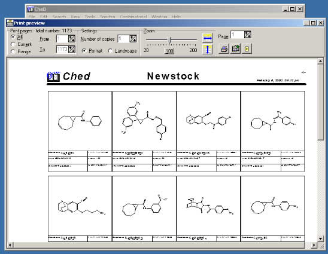Click the Page field spinner arrows

pyautogui.click(x=248, y=35)
